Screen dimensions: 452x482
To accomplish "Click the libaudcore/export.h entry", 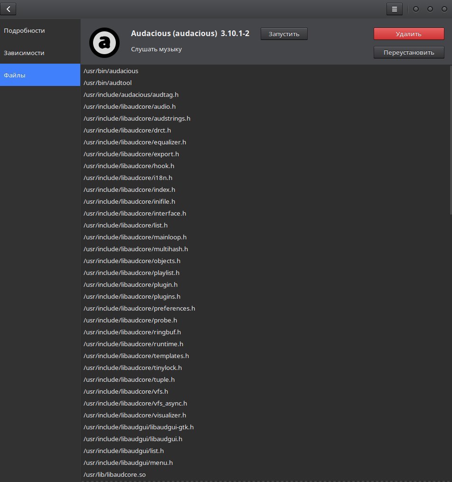I will tap(131, 154).
